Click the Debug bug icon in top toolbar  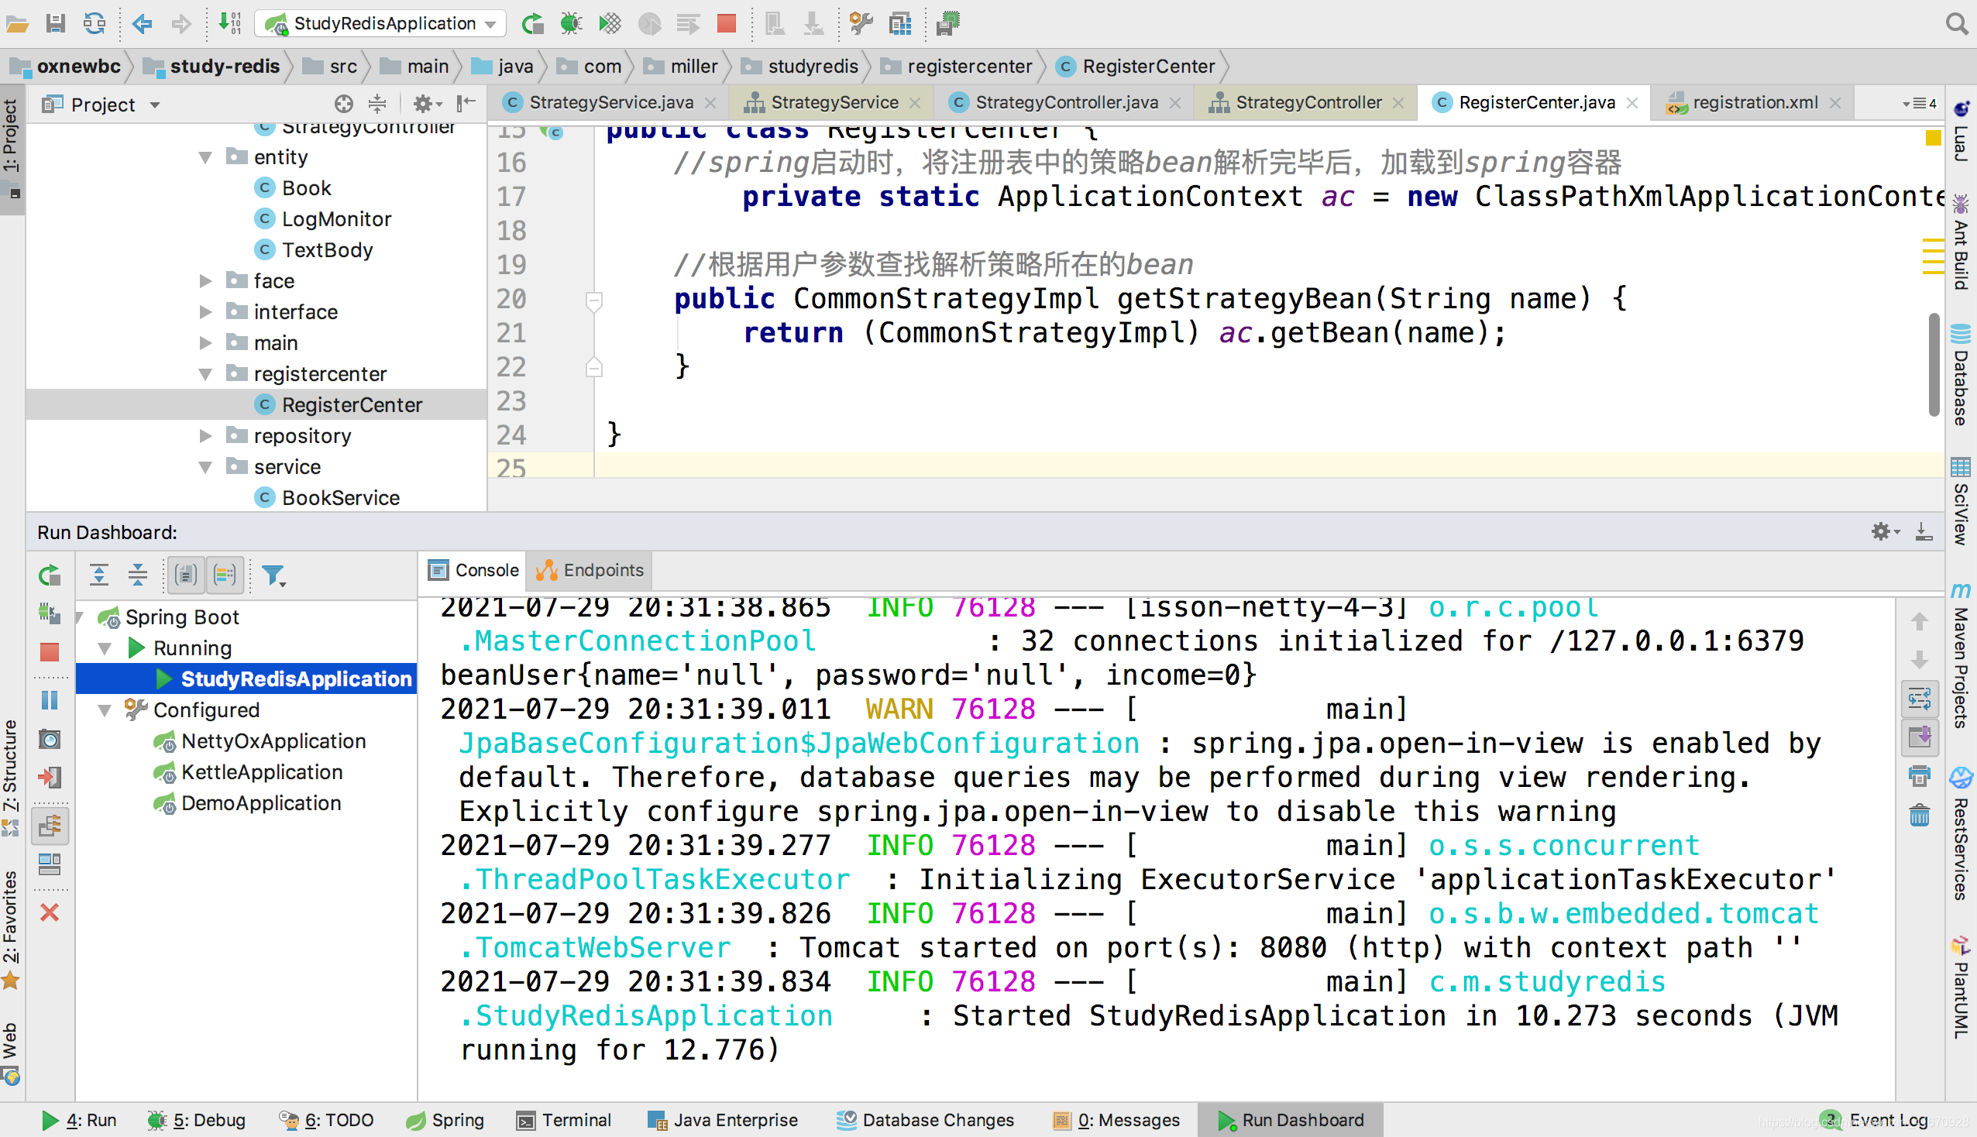[x=571, y=23]
